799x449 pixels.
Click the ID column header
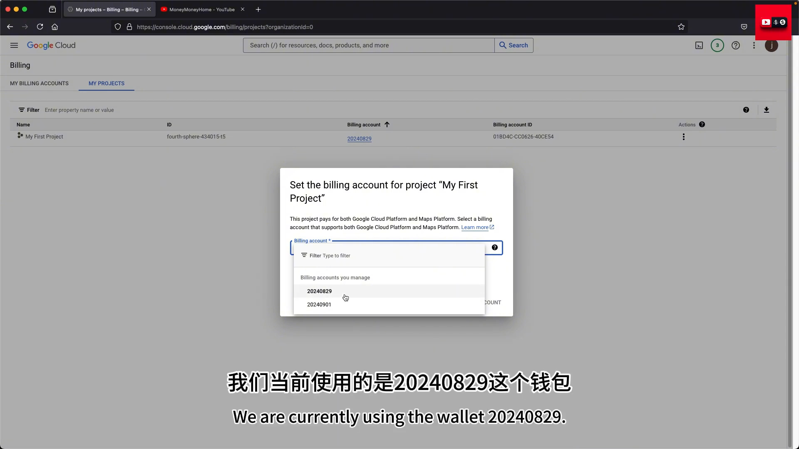click(169, 124)
